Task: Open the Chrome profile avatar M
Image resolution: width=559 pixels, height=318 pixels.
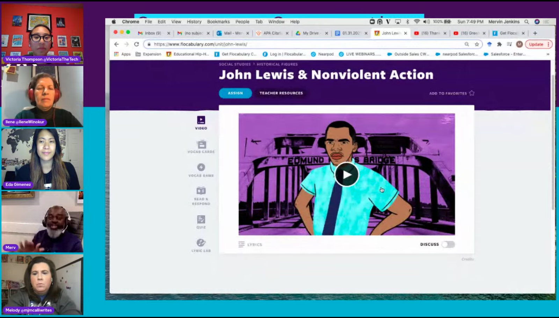Action: pyautogui.click(x=520, y=44)
